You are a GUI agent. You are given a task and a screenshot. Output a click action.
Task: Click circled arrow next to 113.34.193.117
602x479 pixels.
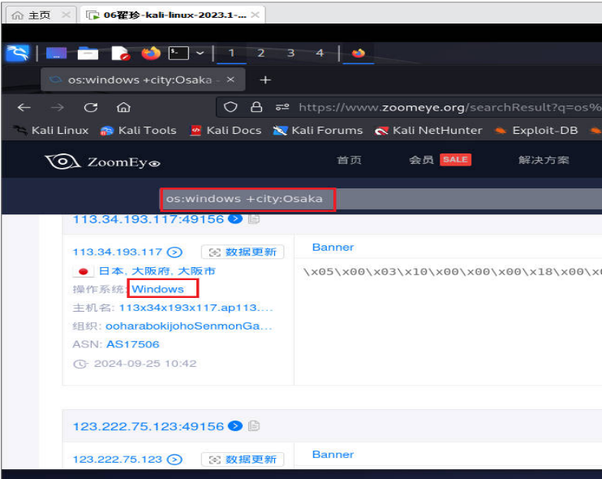[x=174, y=252]
